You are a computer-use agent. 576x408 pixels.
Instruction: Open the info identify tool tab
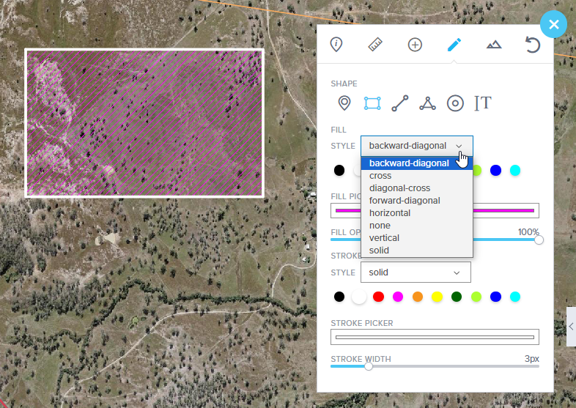[x=336, y=45]
